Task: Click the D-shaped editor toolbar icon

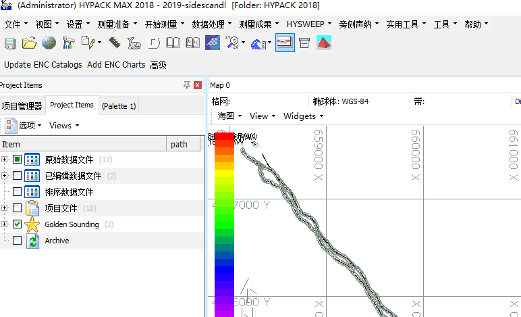Action: pos(154,43)
